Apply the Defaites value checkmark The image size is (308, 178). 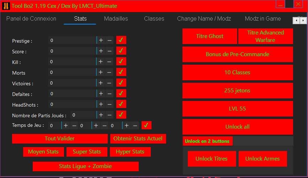point(121,93)
